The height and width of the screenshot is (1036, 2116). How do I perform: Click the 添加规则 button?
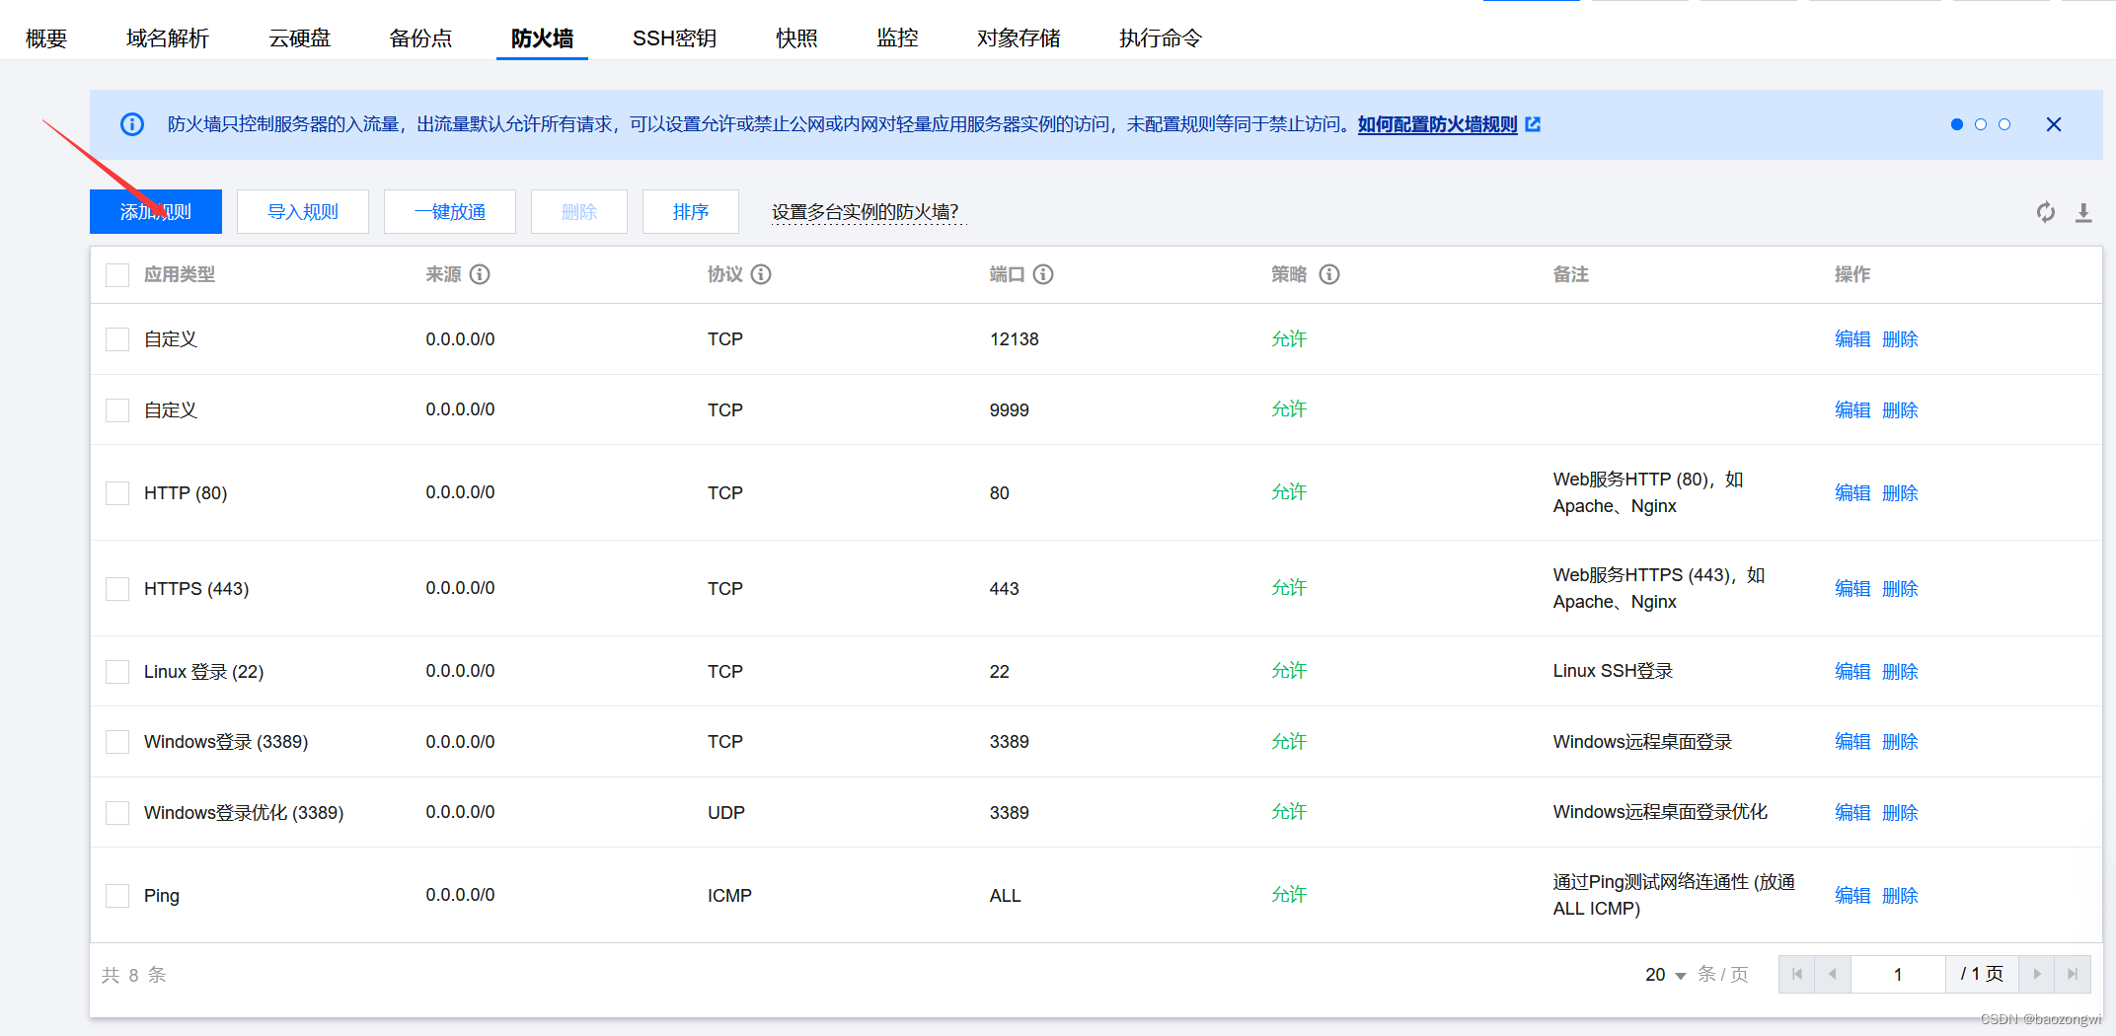(x=156, y=211)
